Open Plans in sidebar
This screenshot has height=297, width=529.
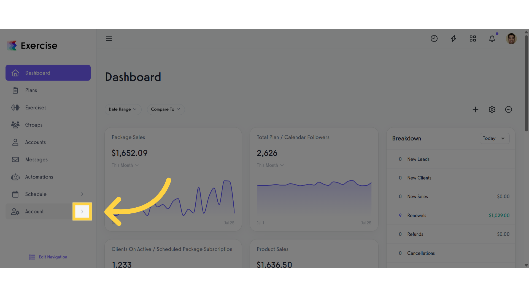[x=48, y=90]
